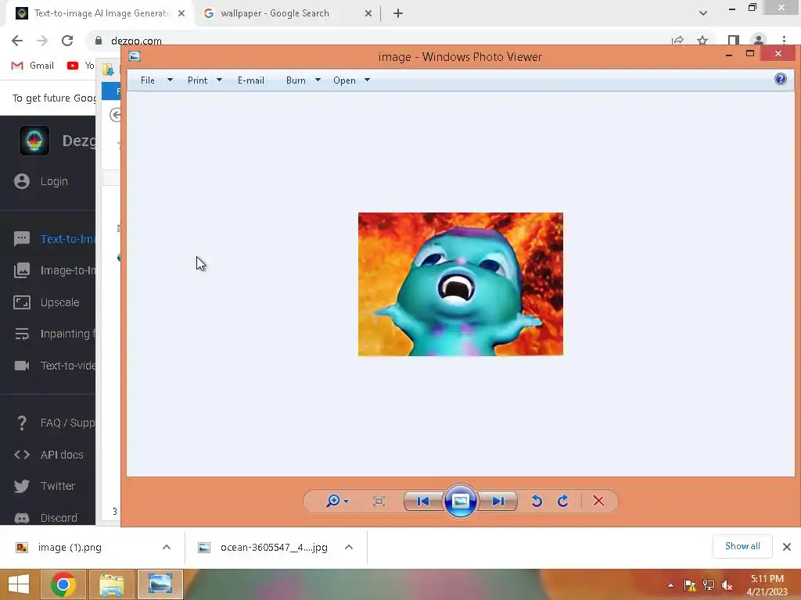Expand options for ocean jpg download

[349, 547]
